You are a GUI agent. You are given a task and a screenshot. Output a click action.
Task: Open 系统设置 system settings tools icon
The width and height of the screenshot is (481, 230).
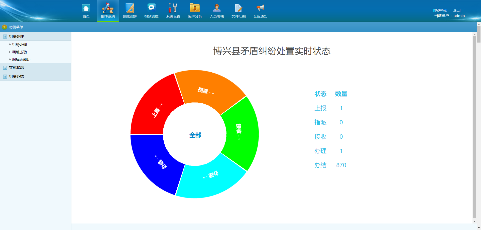173,9
